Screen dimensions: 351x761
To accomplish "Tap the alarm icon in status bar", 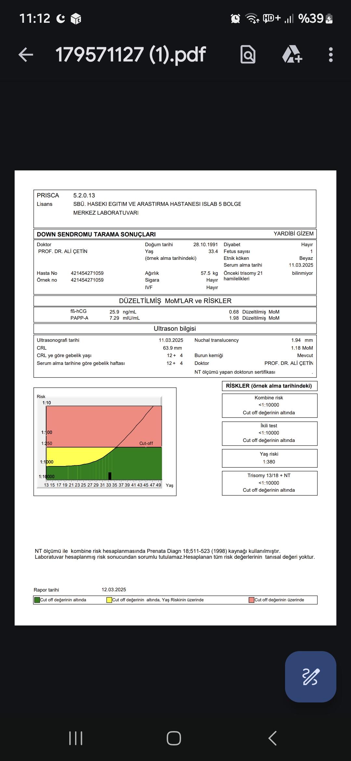I will (235, 19).
